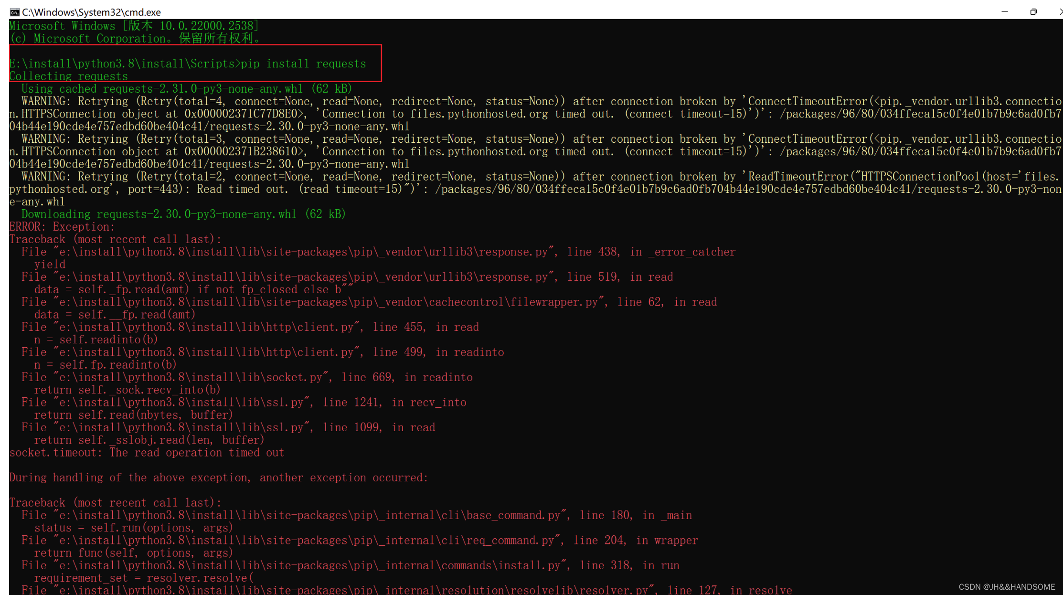The width and height of the screenshot is (1063, 595).
Task: Click the title text C:\Windows\System32\cmd.exe
Action: tap(91, 12)
